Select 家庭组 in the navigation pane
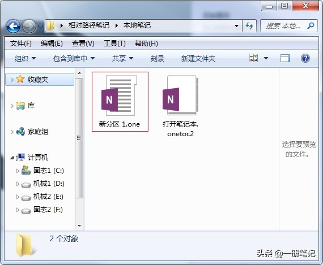Screen dimensions: 323x265 coord(38,132)
